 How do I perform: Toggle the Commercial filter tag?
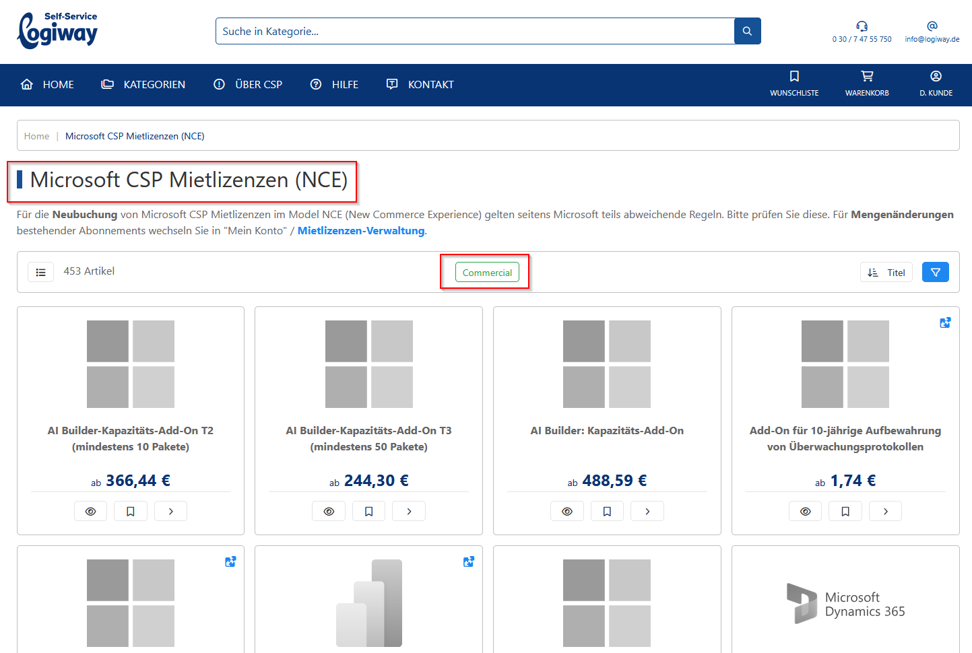487,273
